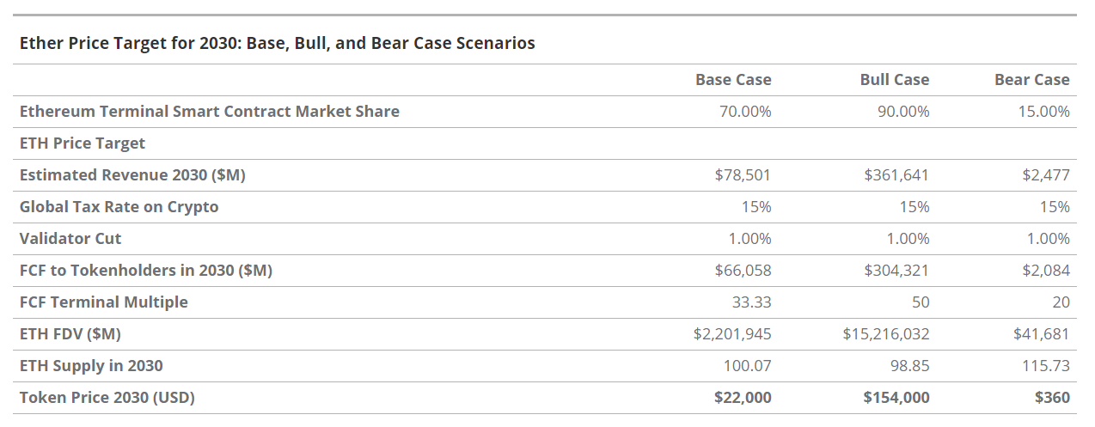Image resolution: width=1095 pixels, height=427 pixels.
Task: Click the FCF Terminal Multiple row label
Action: point(103,302)
